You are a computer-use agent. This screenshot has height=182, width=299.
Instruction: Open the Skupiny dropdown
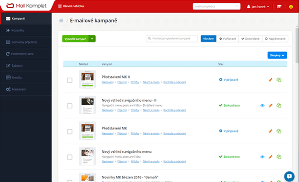[x=277, y=56]
